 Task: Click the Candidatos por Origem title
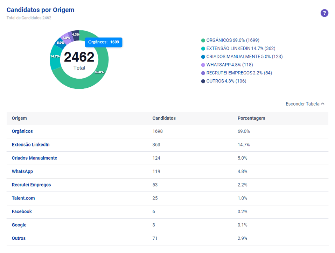click(x=40, y=10)
